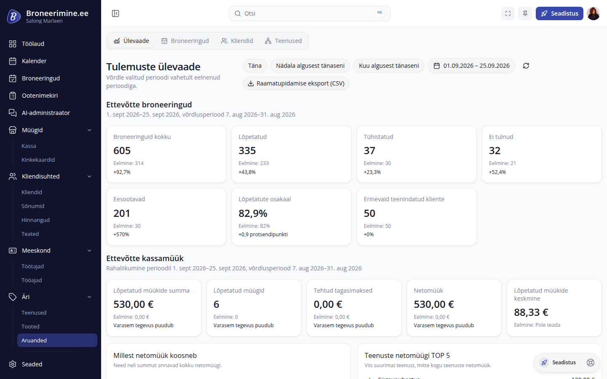Select Nädala algusest tänaseni filter
607x379 pixels.
tap(310, 66)
